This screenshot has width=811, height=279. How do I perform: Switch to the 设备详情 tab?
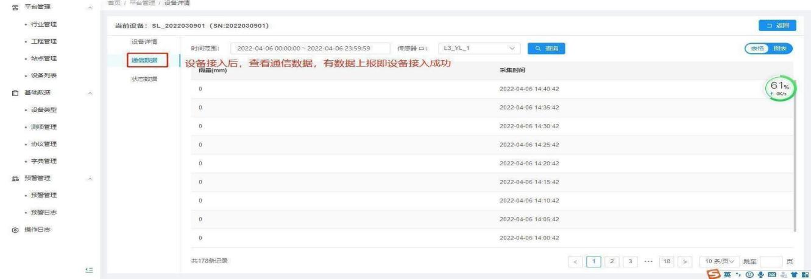coord(144,41)
